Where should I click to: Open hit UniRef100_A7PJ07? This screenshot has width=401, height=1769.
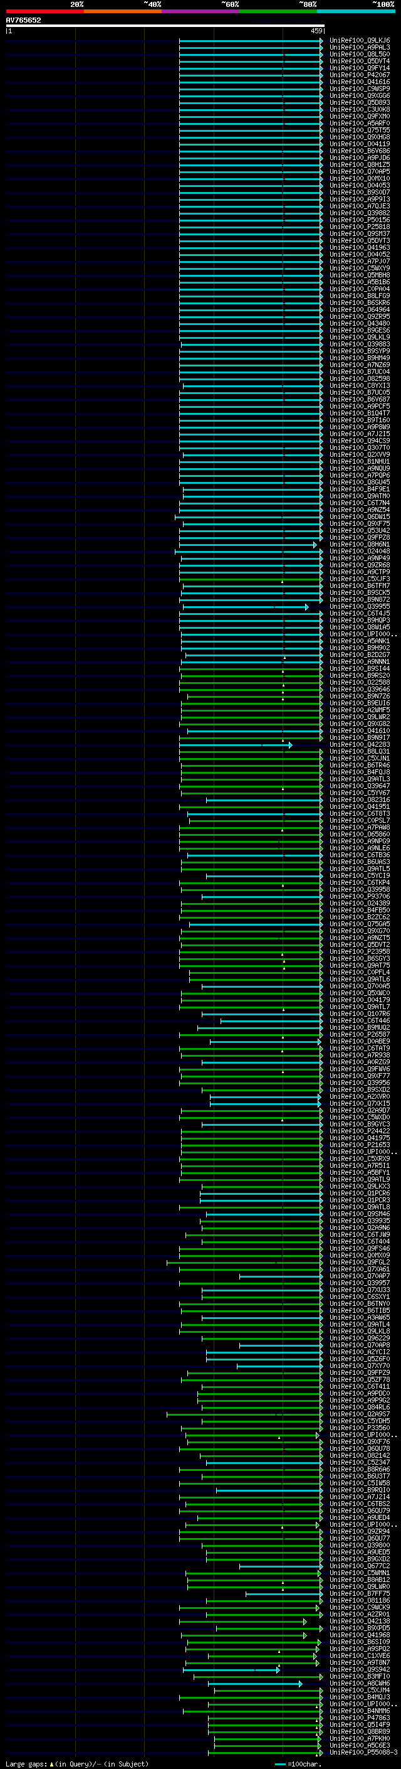[x=360, y=261]
